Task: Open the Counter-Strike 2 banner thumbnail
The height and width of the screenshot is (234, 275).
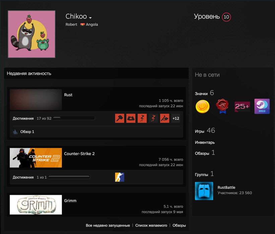Action: pyautogui.click(x=36, y=158)
